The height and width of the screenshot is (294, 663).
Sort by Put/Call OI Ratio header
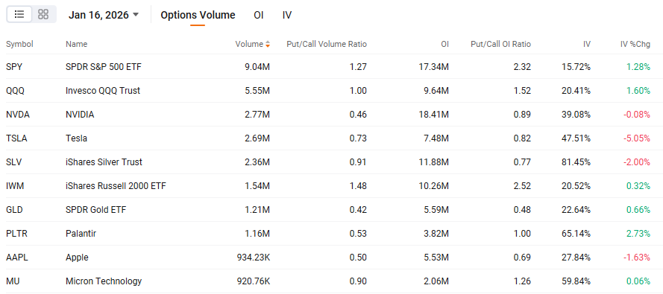[x=500, y=44]
